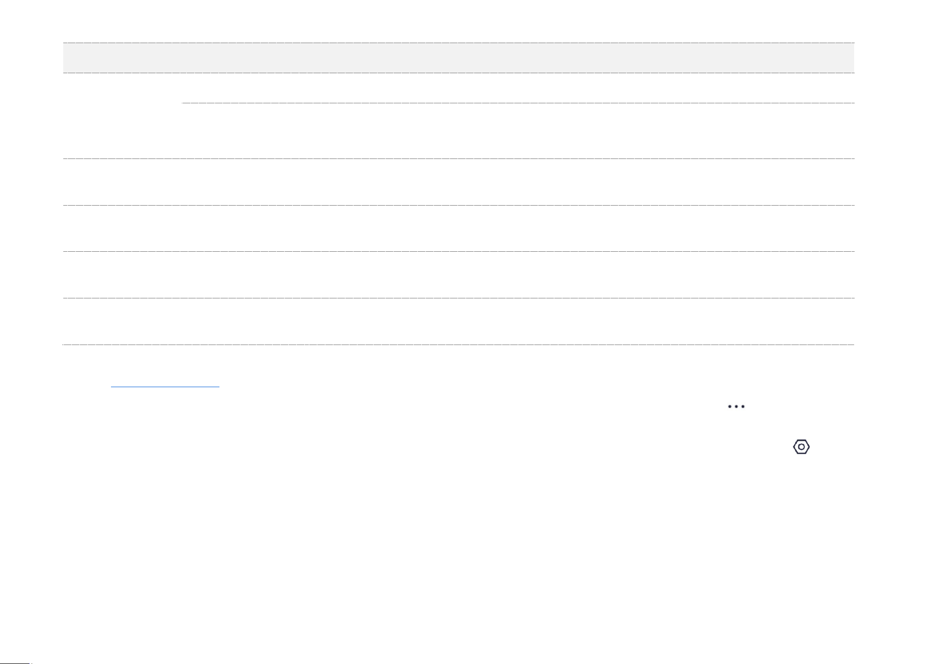
Task: Click the bottom border line of the table
Action: pyautogui.click(x=458, y=345)
